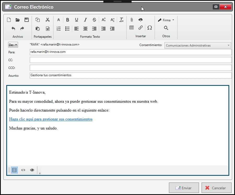Click the Asunto subject field
Screen dimensions: 235x195
point(131,75)
